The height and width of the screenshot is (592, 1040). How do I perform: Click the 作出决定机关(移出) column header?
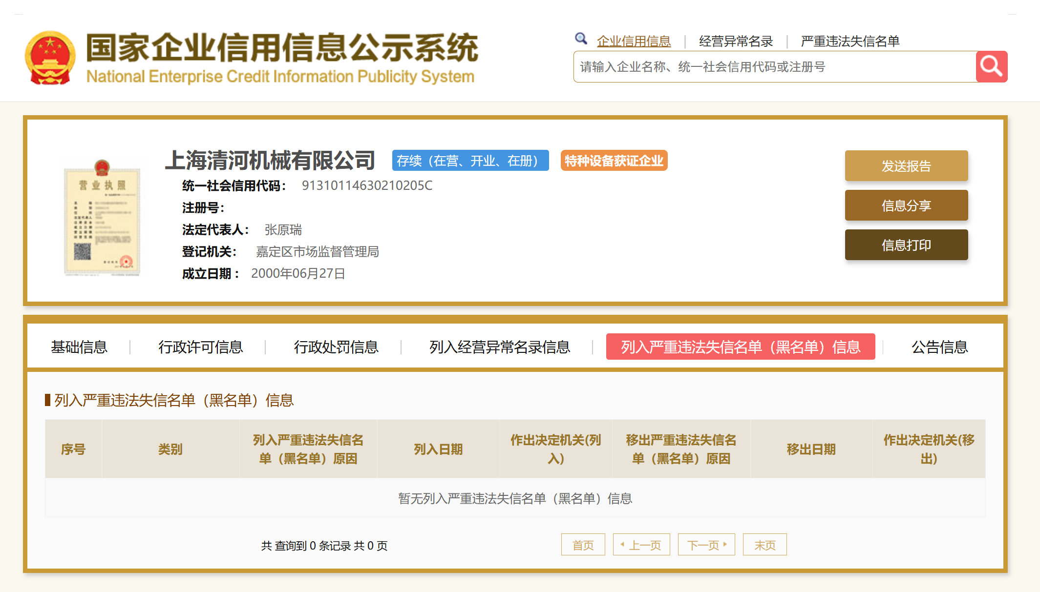click(929, 449)
